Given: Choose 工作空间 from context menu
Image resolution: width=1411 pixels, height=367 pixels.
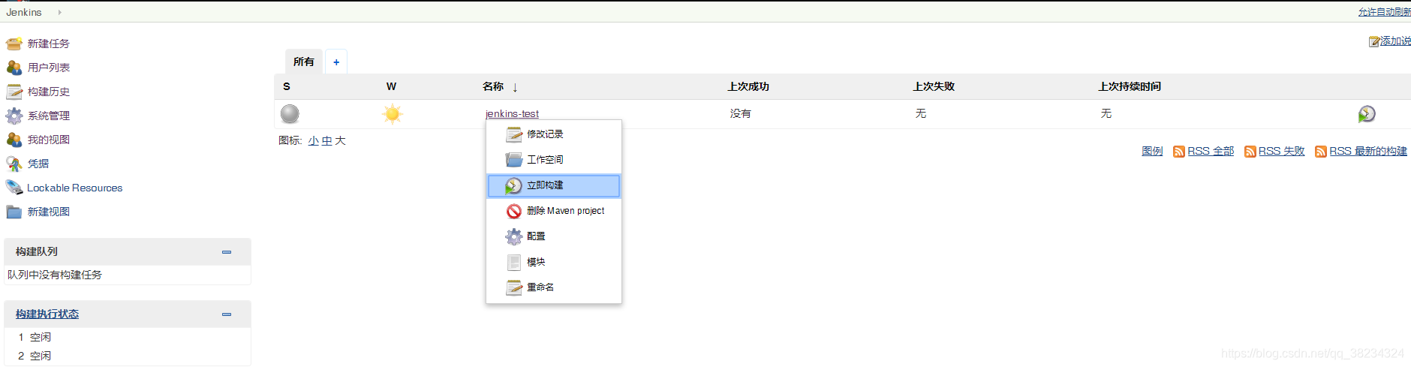Looking at the screenshot, I should [x=554, y=160].
